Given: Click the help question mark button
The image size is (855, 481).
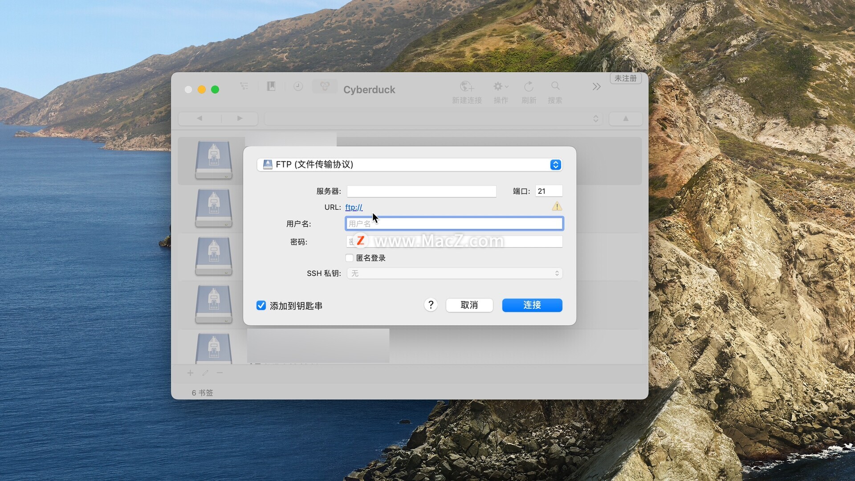Looking at the screenshot, I should pos(430,305).
